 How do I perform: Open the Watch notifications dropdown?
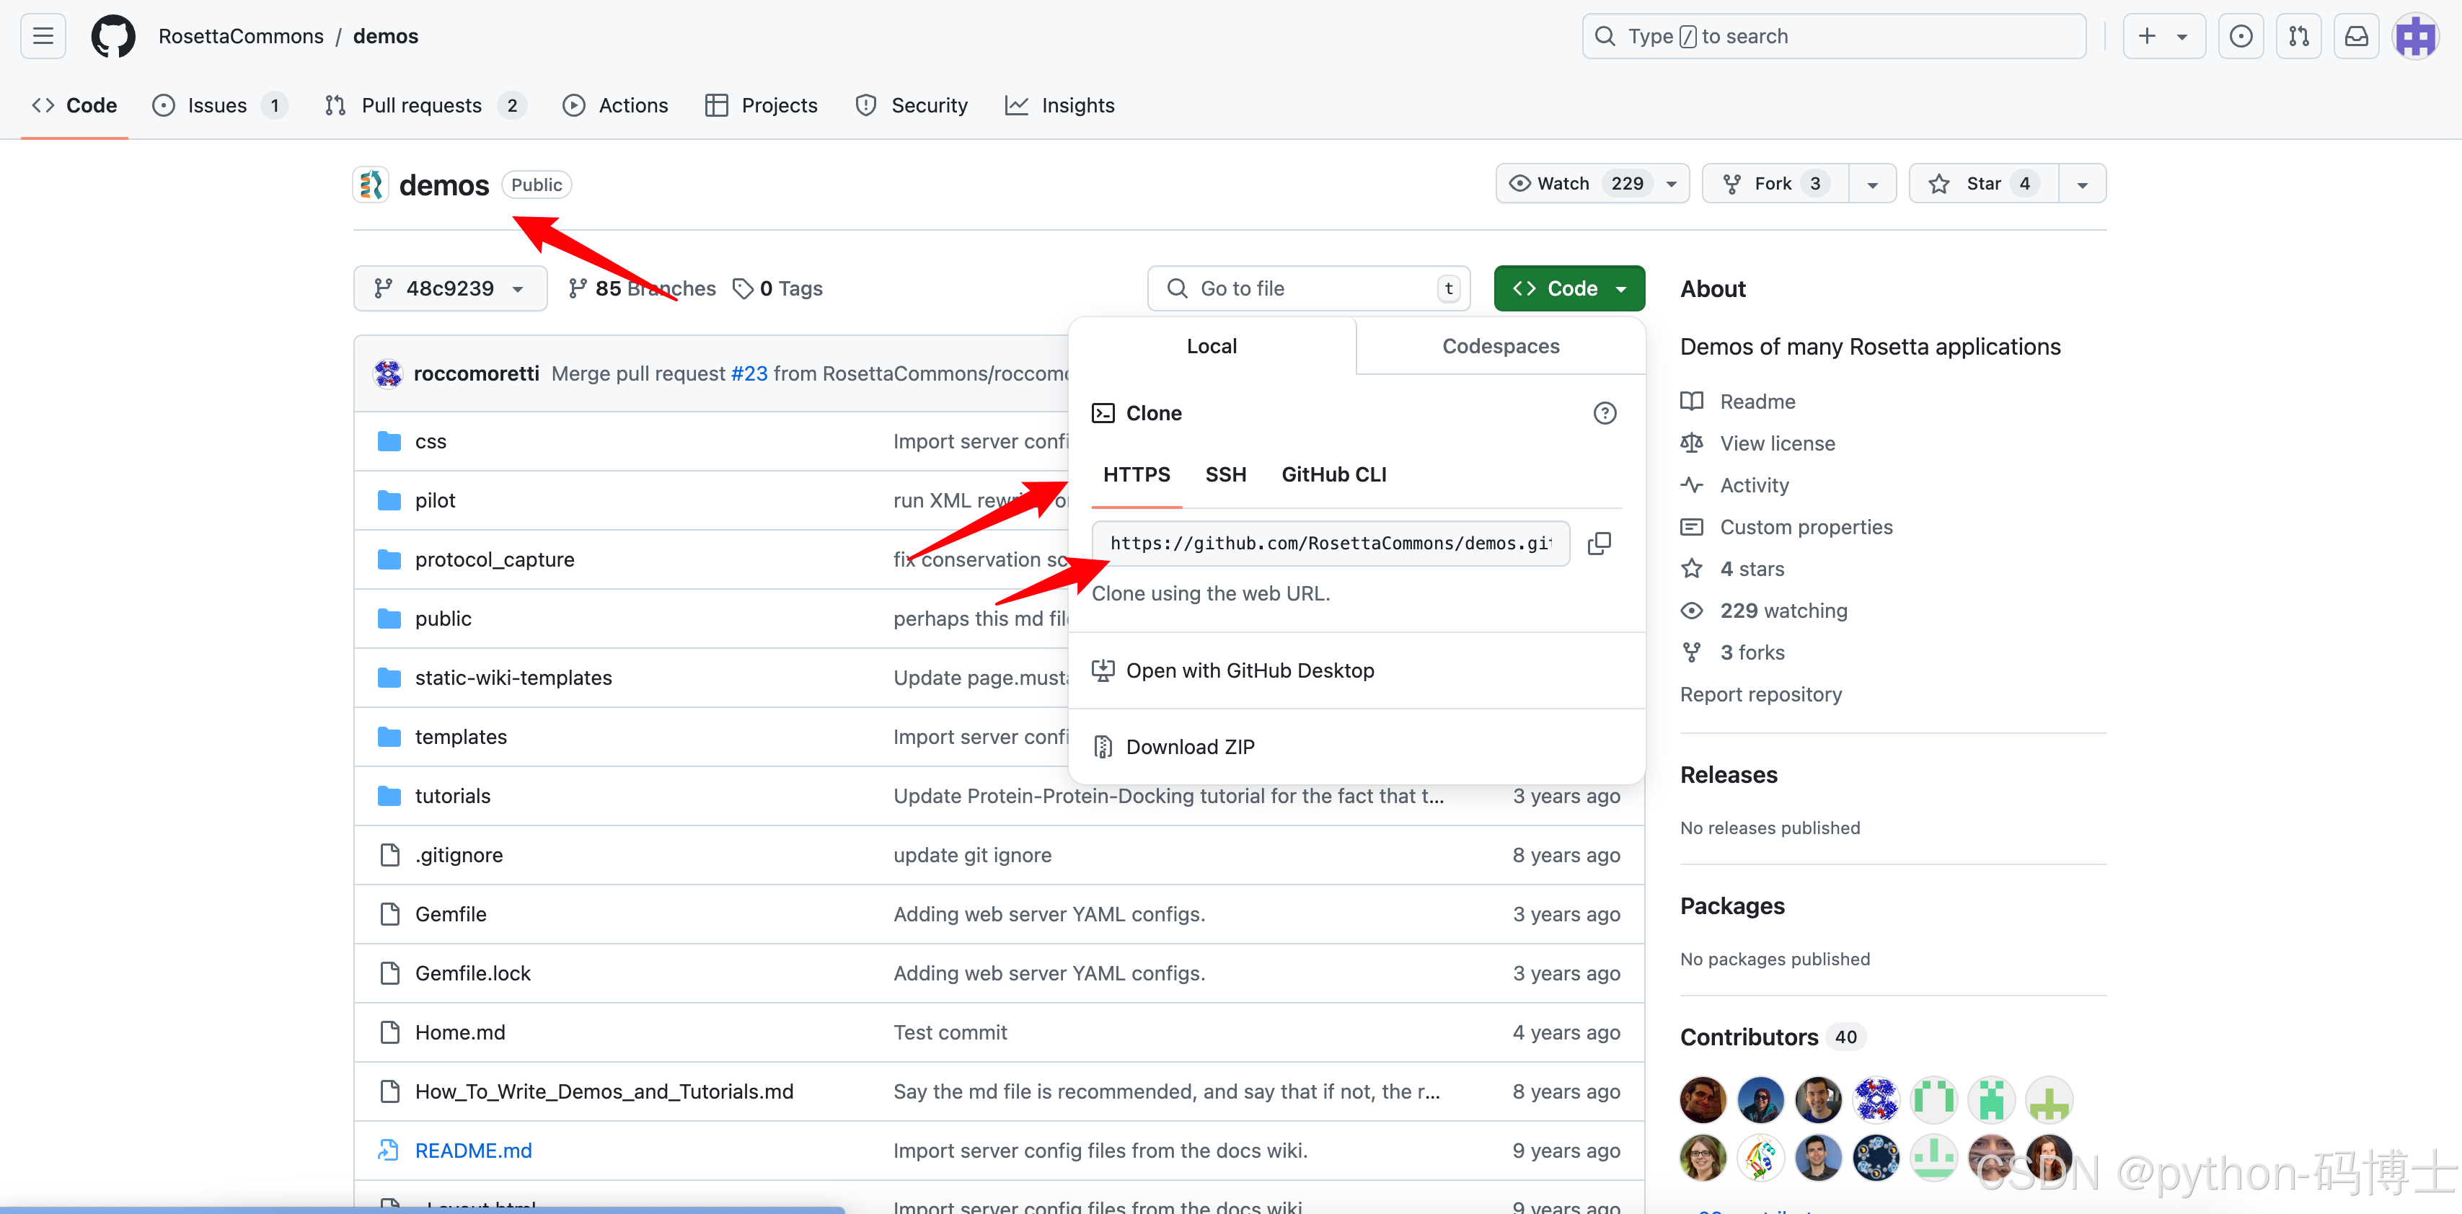pyautogui.click(x=1592, y=183)
